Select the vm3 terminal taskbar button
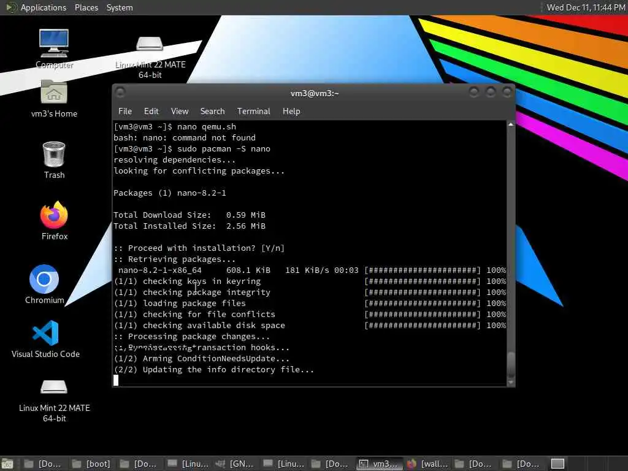 click(x=379, y=464)
